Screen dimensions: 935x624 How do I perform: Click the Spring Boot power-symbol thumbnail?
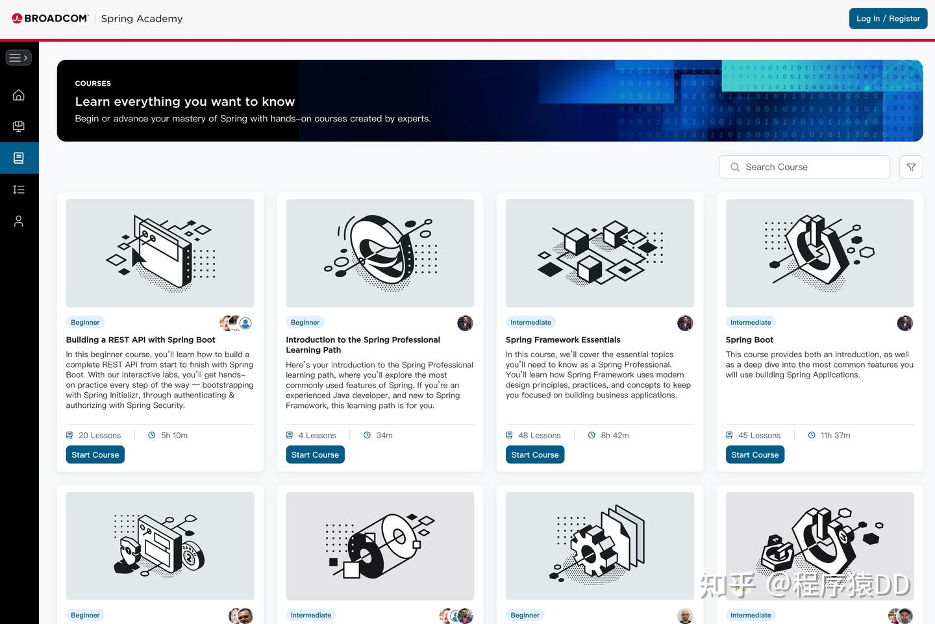coord(820,253)
